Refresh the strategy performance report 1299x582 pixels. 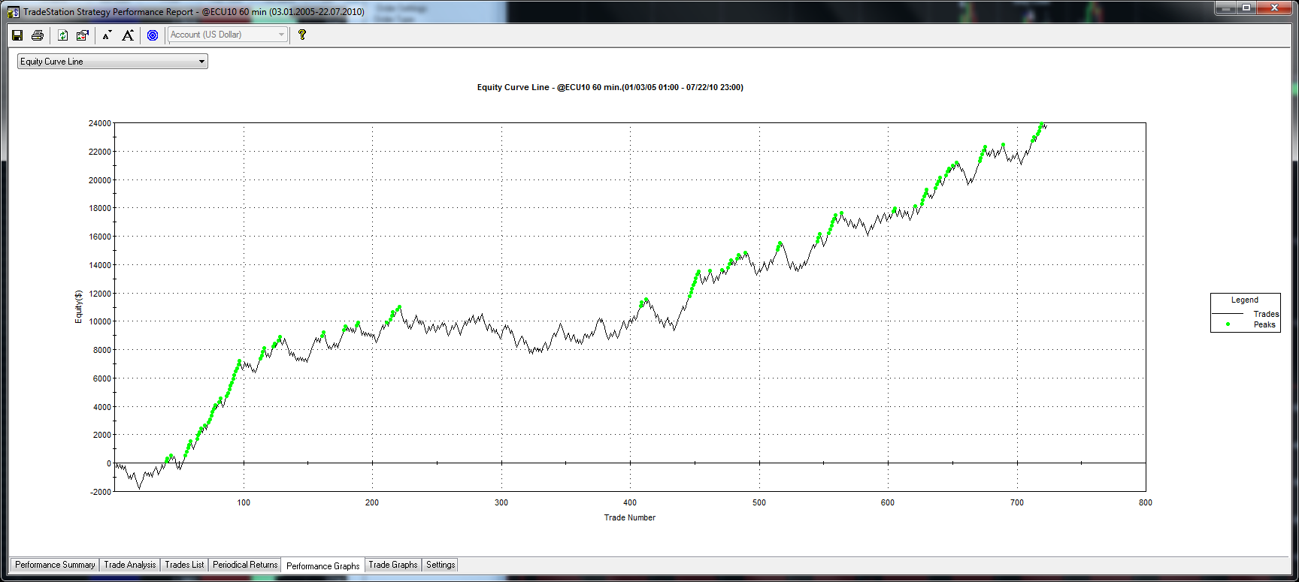pyautogui.click(x=63, y=35)
